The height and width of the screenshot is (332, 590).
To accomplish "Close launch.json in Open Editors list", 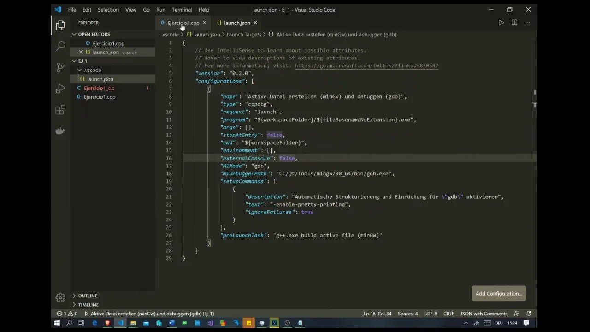I will 81,52.
